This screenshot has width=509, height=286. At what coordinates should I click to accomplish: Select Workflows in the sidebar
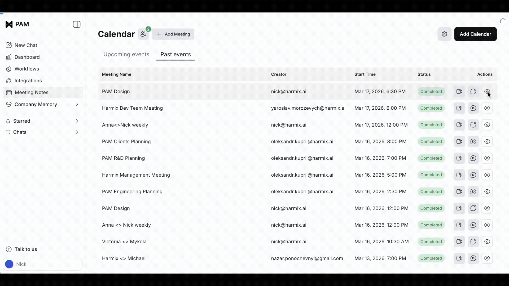pyautogui.click(x=27, y=69)
